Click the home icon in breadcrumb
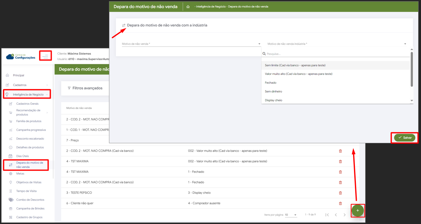Viewport: 421px width, 224px height. click(188, 7)
